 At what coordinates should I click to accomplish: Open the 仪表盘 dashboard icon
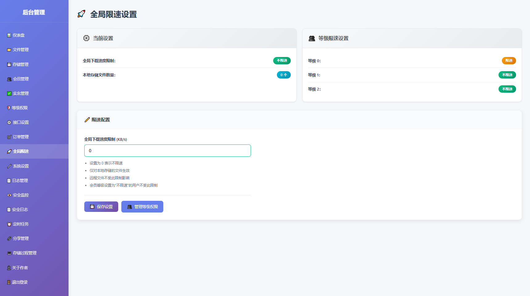9,35
